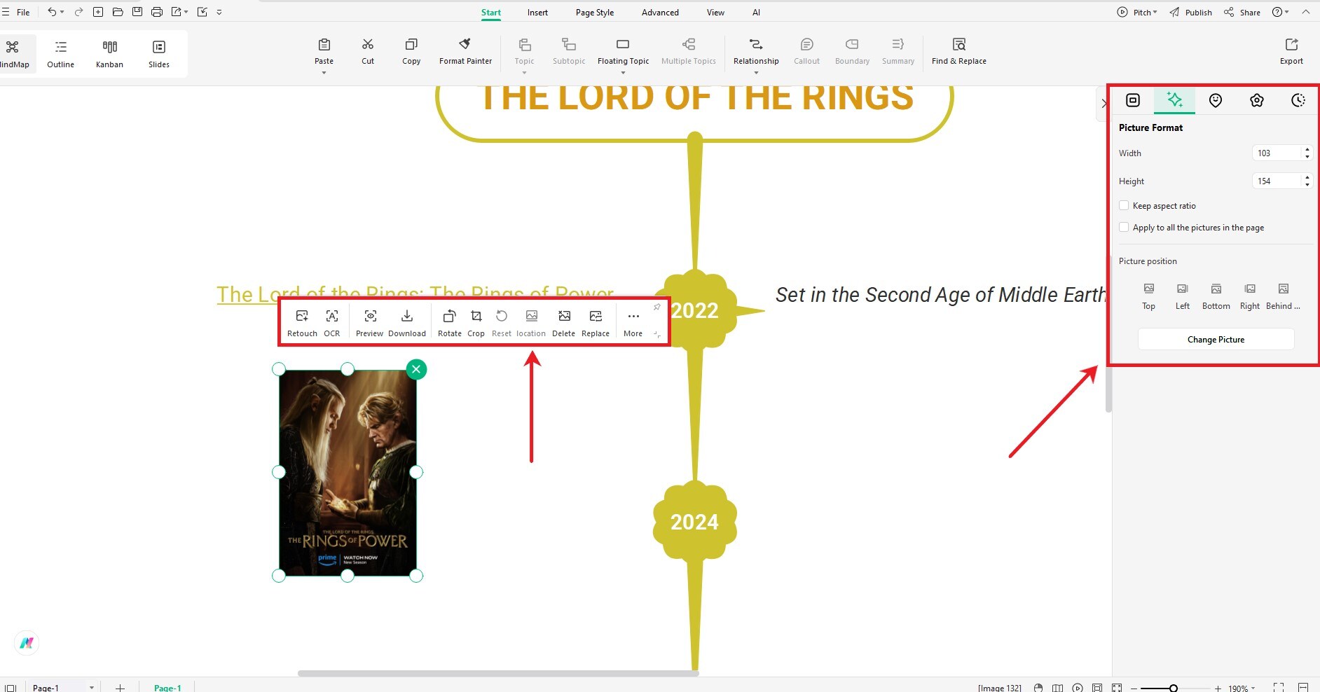1320x692 pixels.
Task: Open the Insert tab
Action: [x=537, y=12]
